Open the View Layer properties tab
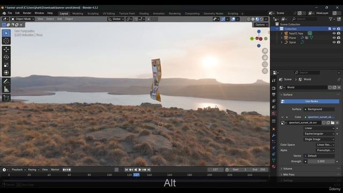The width and height of the screenshot is (343, 193). pos(274,101)
